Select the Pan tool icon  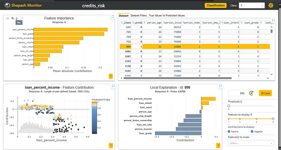pyautogui.click(x=17, y=18)
